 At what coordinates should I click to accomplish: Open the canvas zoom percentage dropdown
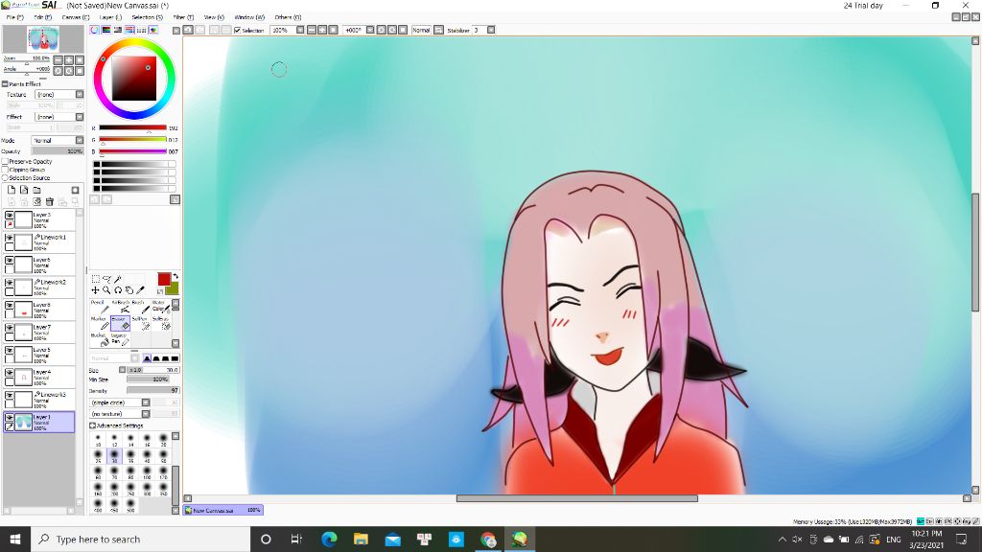tap(300, 30)
